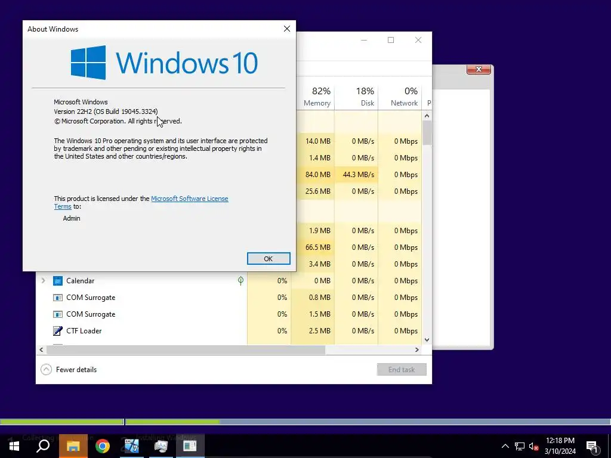Click the 3.4 MB memory cell
611x458 pixels.
coord(313,264)
